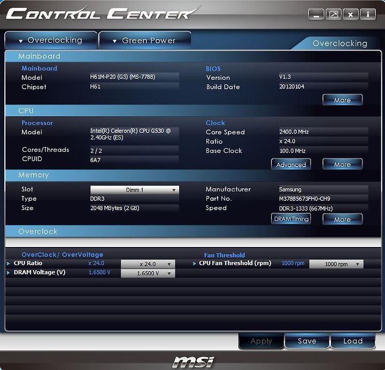The height and width of the screenshot is (370, 385).
Task: Click More button in CPU section
Action: click(x=342, y=165)
